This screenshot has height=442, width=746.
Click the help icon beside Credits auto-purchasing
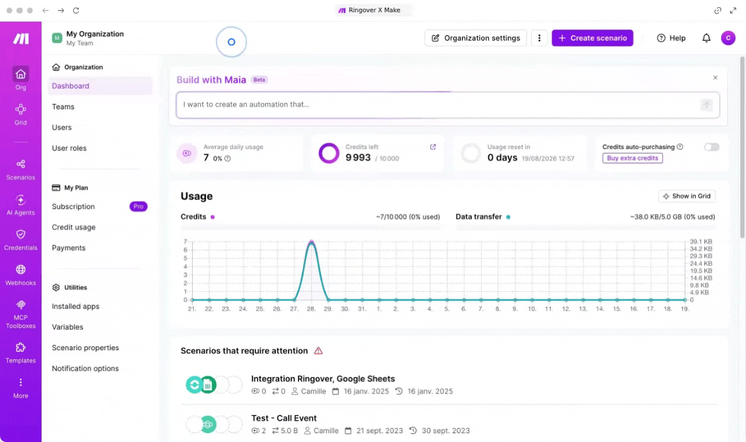click(680, 147)
